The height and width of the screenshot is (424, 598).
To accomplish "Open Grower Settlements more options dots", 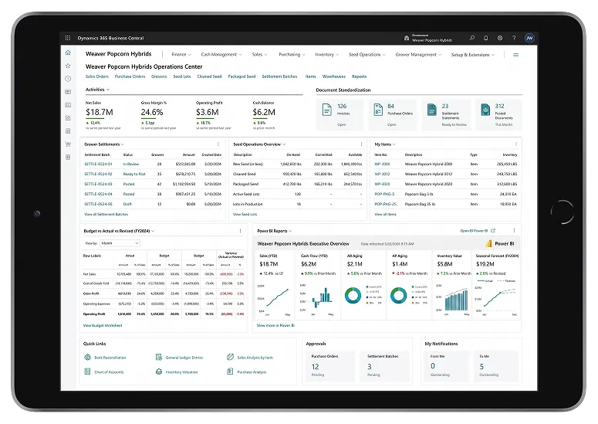I will point(218,144).
